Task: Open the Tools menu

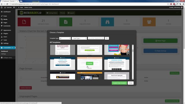Action: click(x=5, y=40)
